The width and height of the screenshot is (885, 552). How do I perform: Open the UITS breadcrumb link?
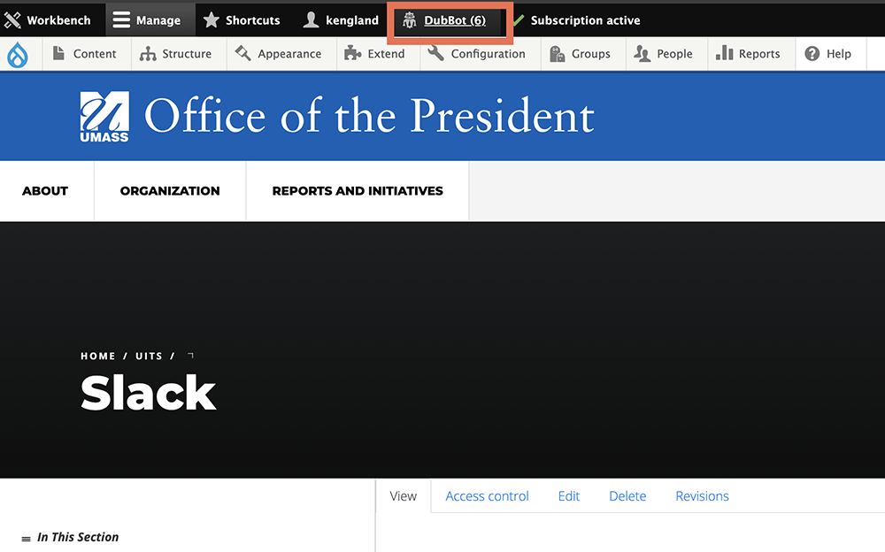pos(149,356)
